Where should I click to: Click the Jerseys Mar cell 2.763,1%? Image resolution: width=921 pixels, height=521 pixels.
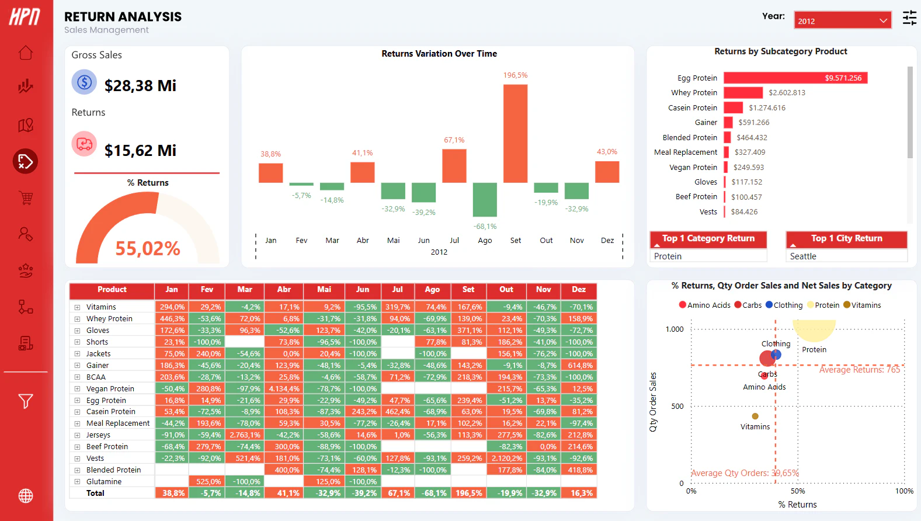[x=245, y=435]
